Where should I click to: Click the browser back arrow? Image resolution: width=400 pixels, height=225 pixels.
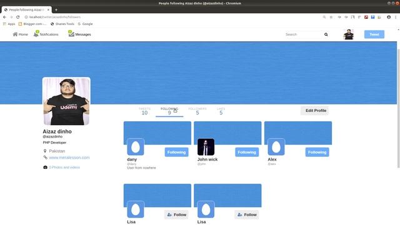pyautogui.click(x=4, y=17)
